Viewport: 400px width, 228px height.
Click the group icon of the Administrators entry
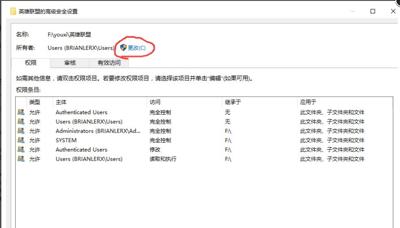pos(21,131)
